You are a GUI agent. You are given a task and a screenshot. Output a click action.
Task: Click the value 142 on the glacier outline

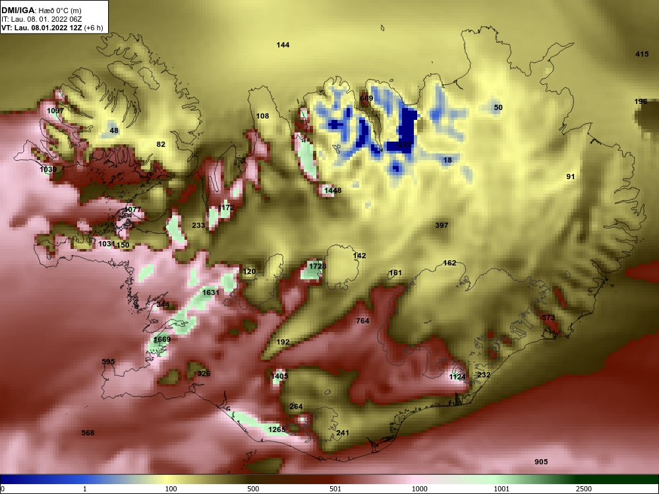pyautogui.click(x=359, y=256)
